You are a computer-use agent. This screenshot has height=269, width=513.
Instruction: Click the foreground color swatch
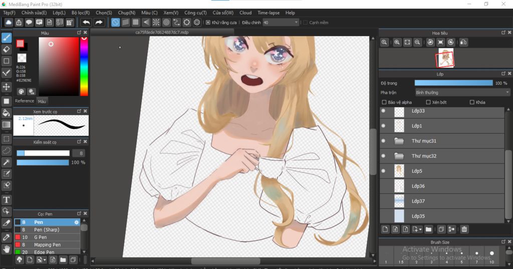[x=20, y=43]
